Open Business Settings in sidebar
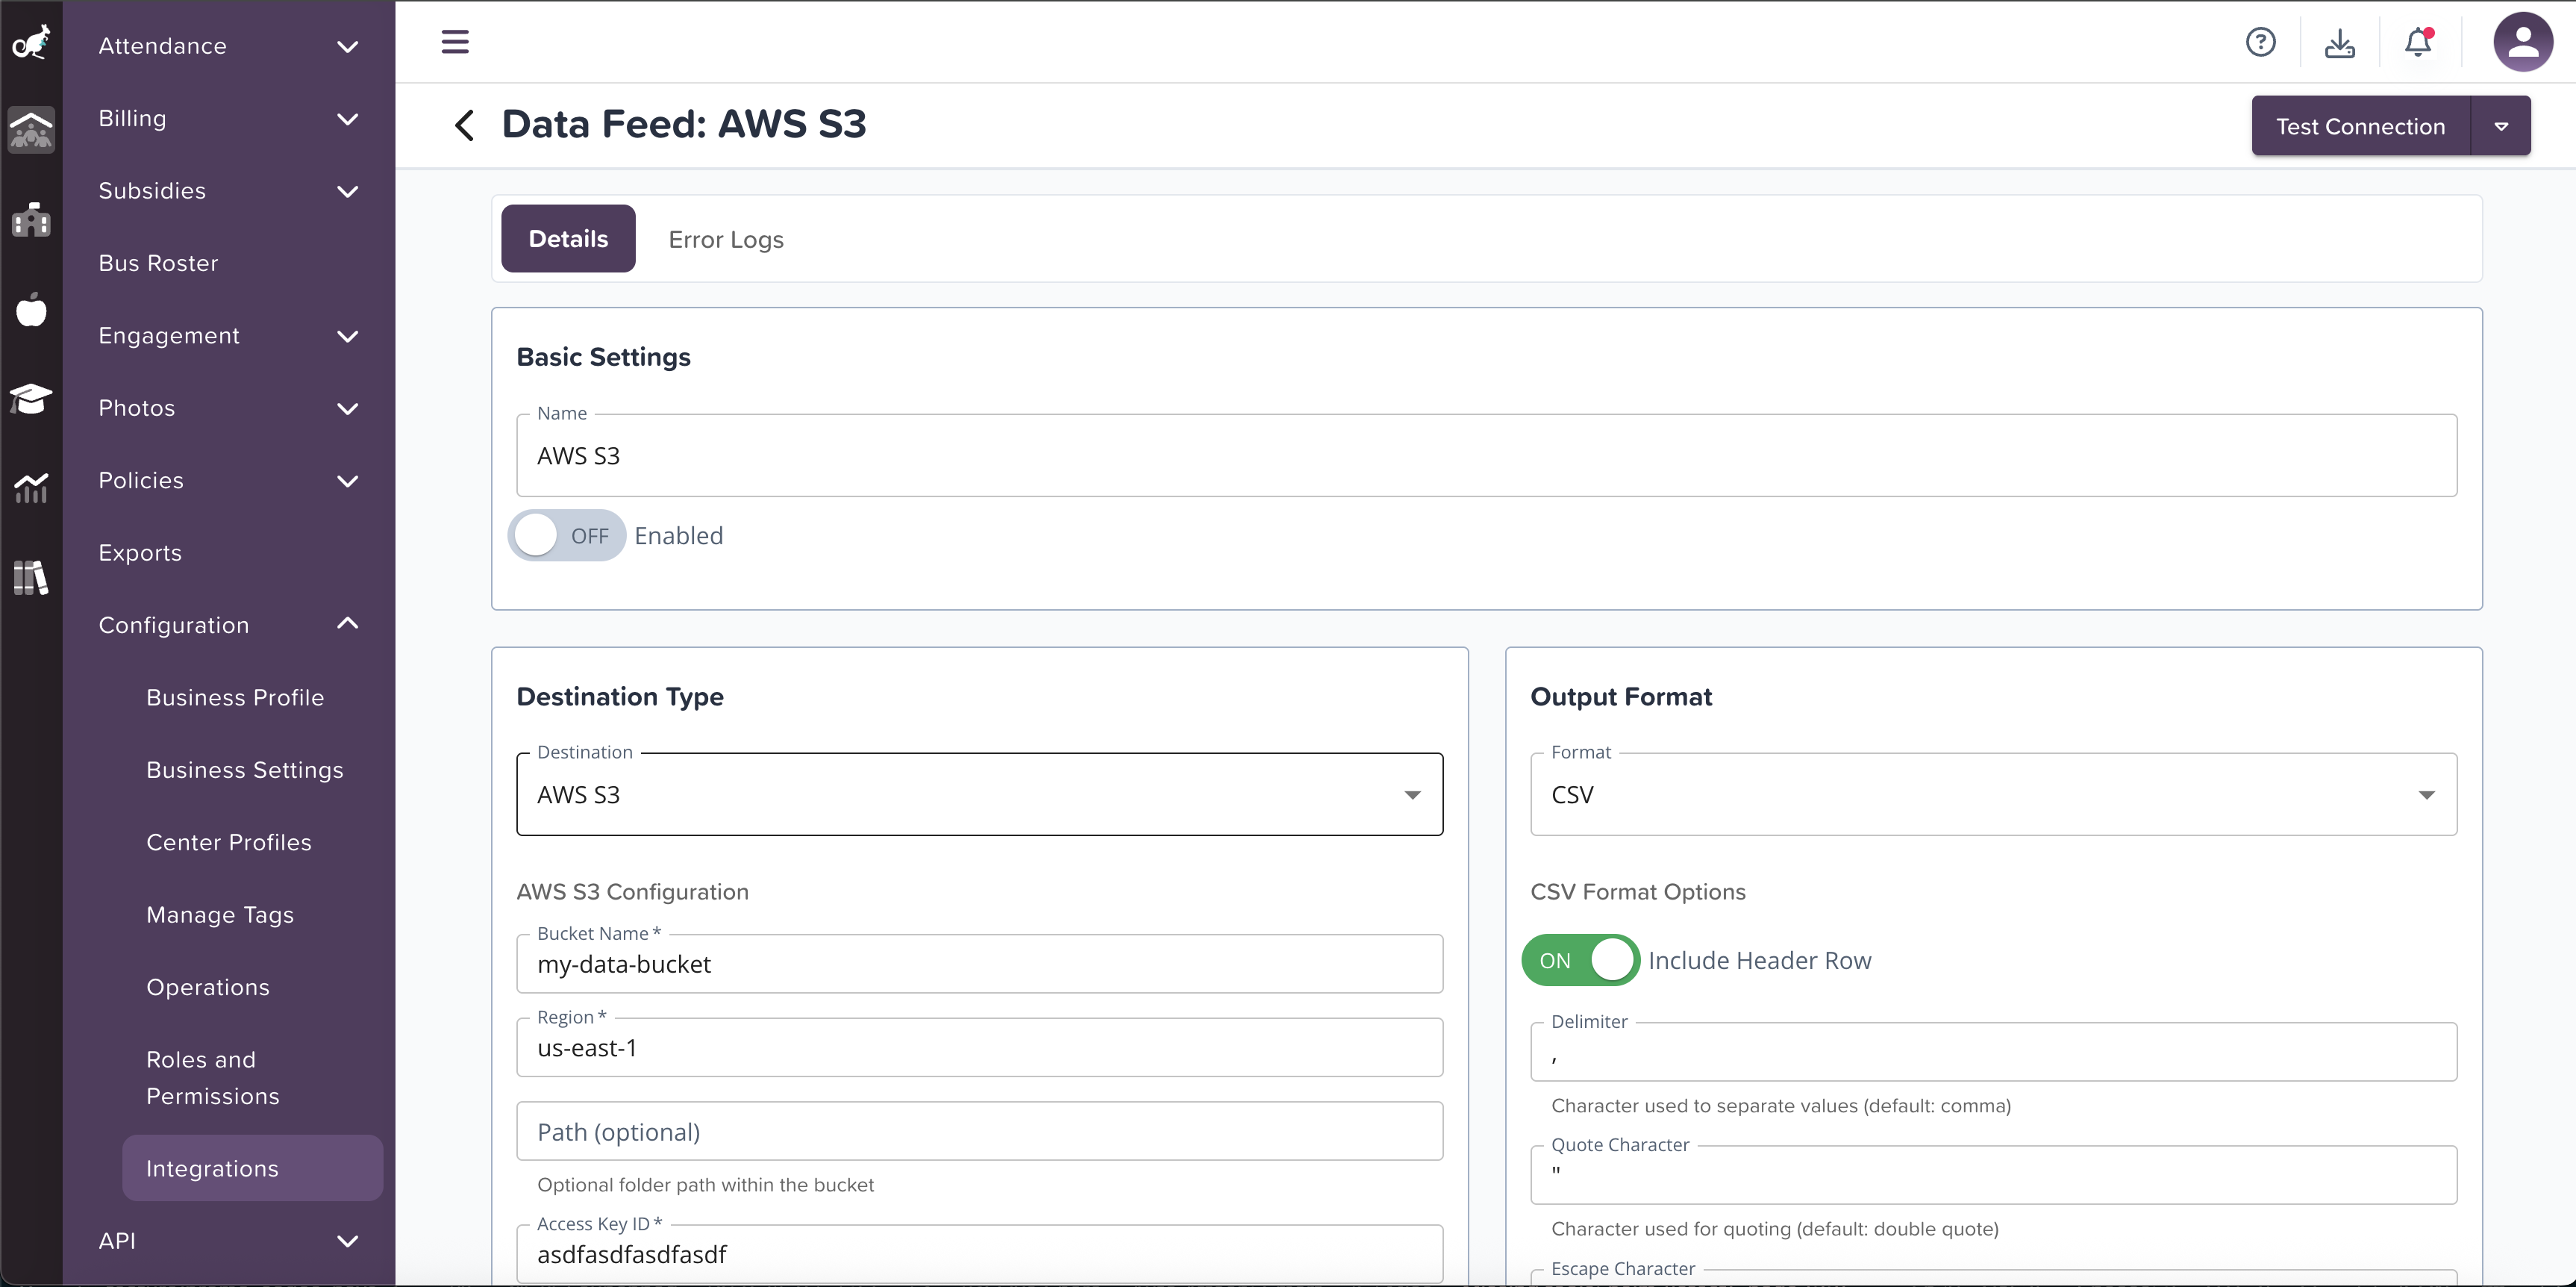Viewport: 2576px width, 1287px height. pos(244,770)
